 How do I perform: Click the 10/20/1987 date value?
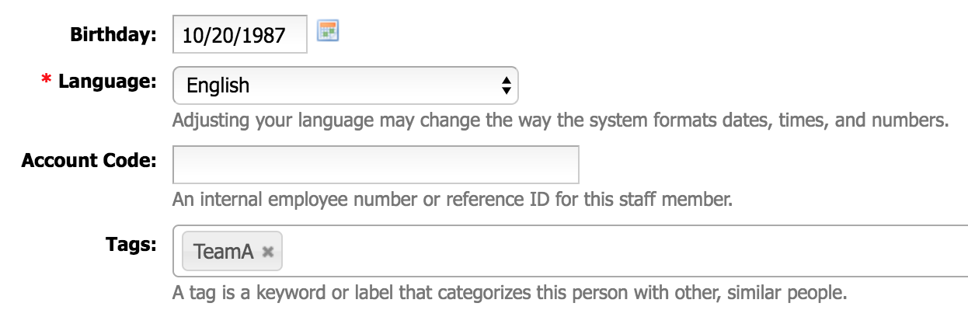point(234,36)
